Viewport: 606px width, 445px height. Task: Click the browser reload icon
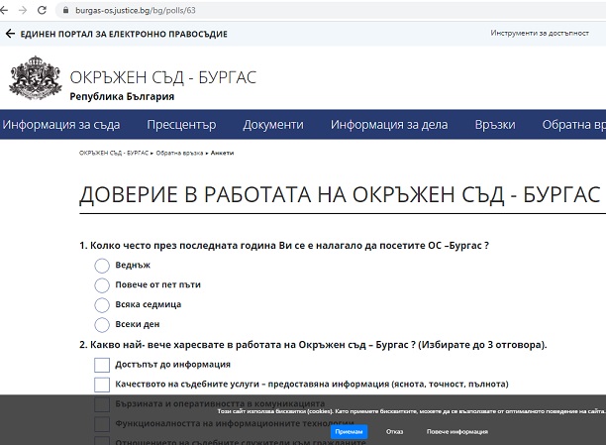point(42,10)
